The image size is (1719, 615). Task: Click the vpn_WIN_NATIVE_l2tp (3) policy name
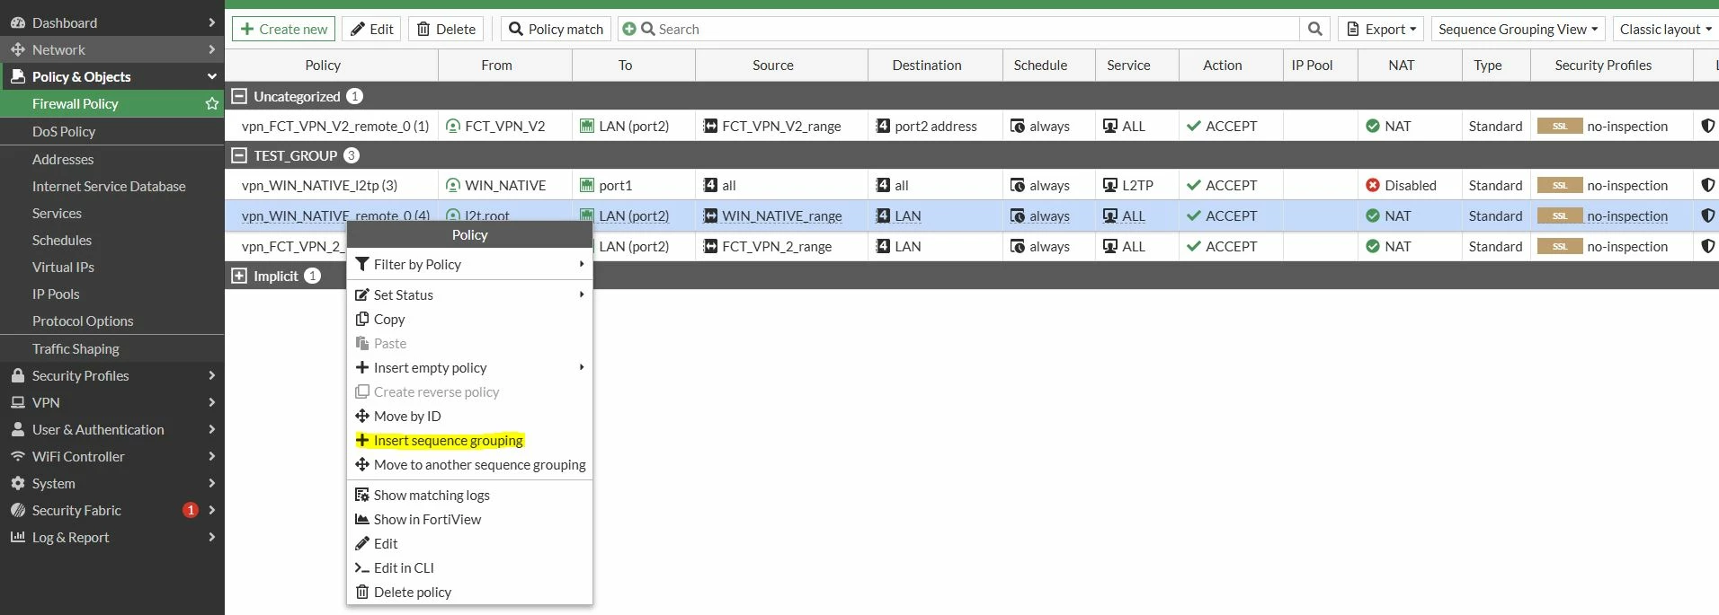319,185
